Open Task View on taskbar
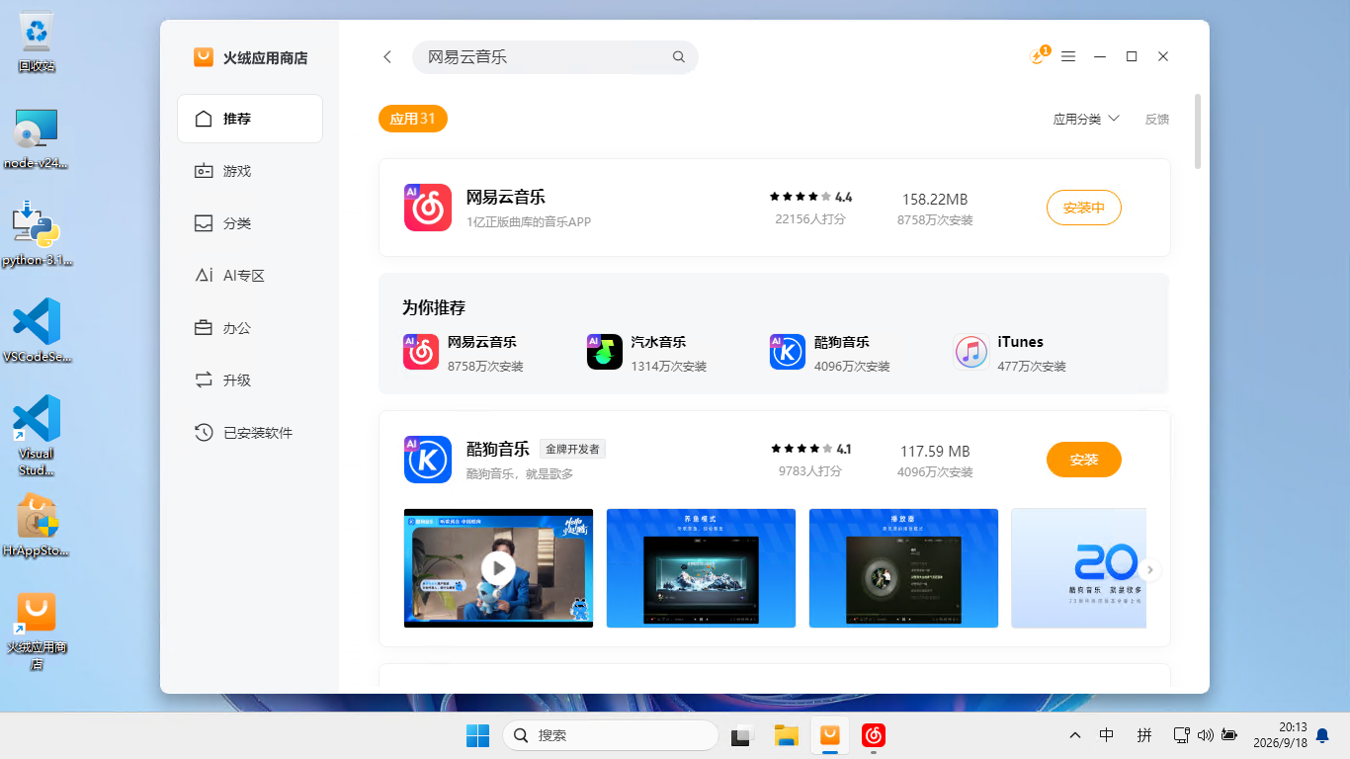 click(741, 735)
